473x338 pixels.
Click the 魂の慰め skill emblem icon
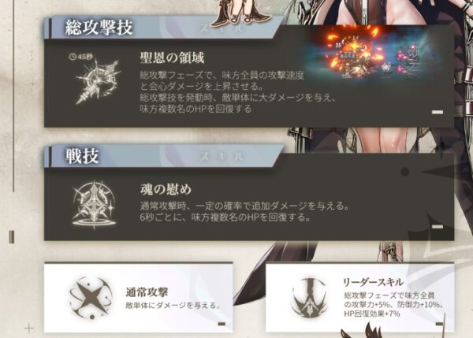pos(94,205)
